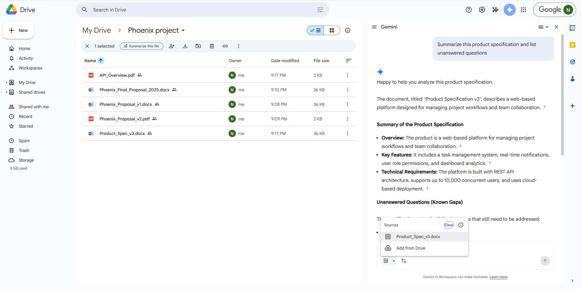Move selected file to trash

coord(212,46)
